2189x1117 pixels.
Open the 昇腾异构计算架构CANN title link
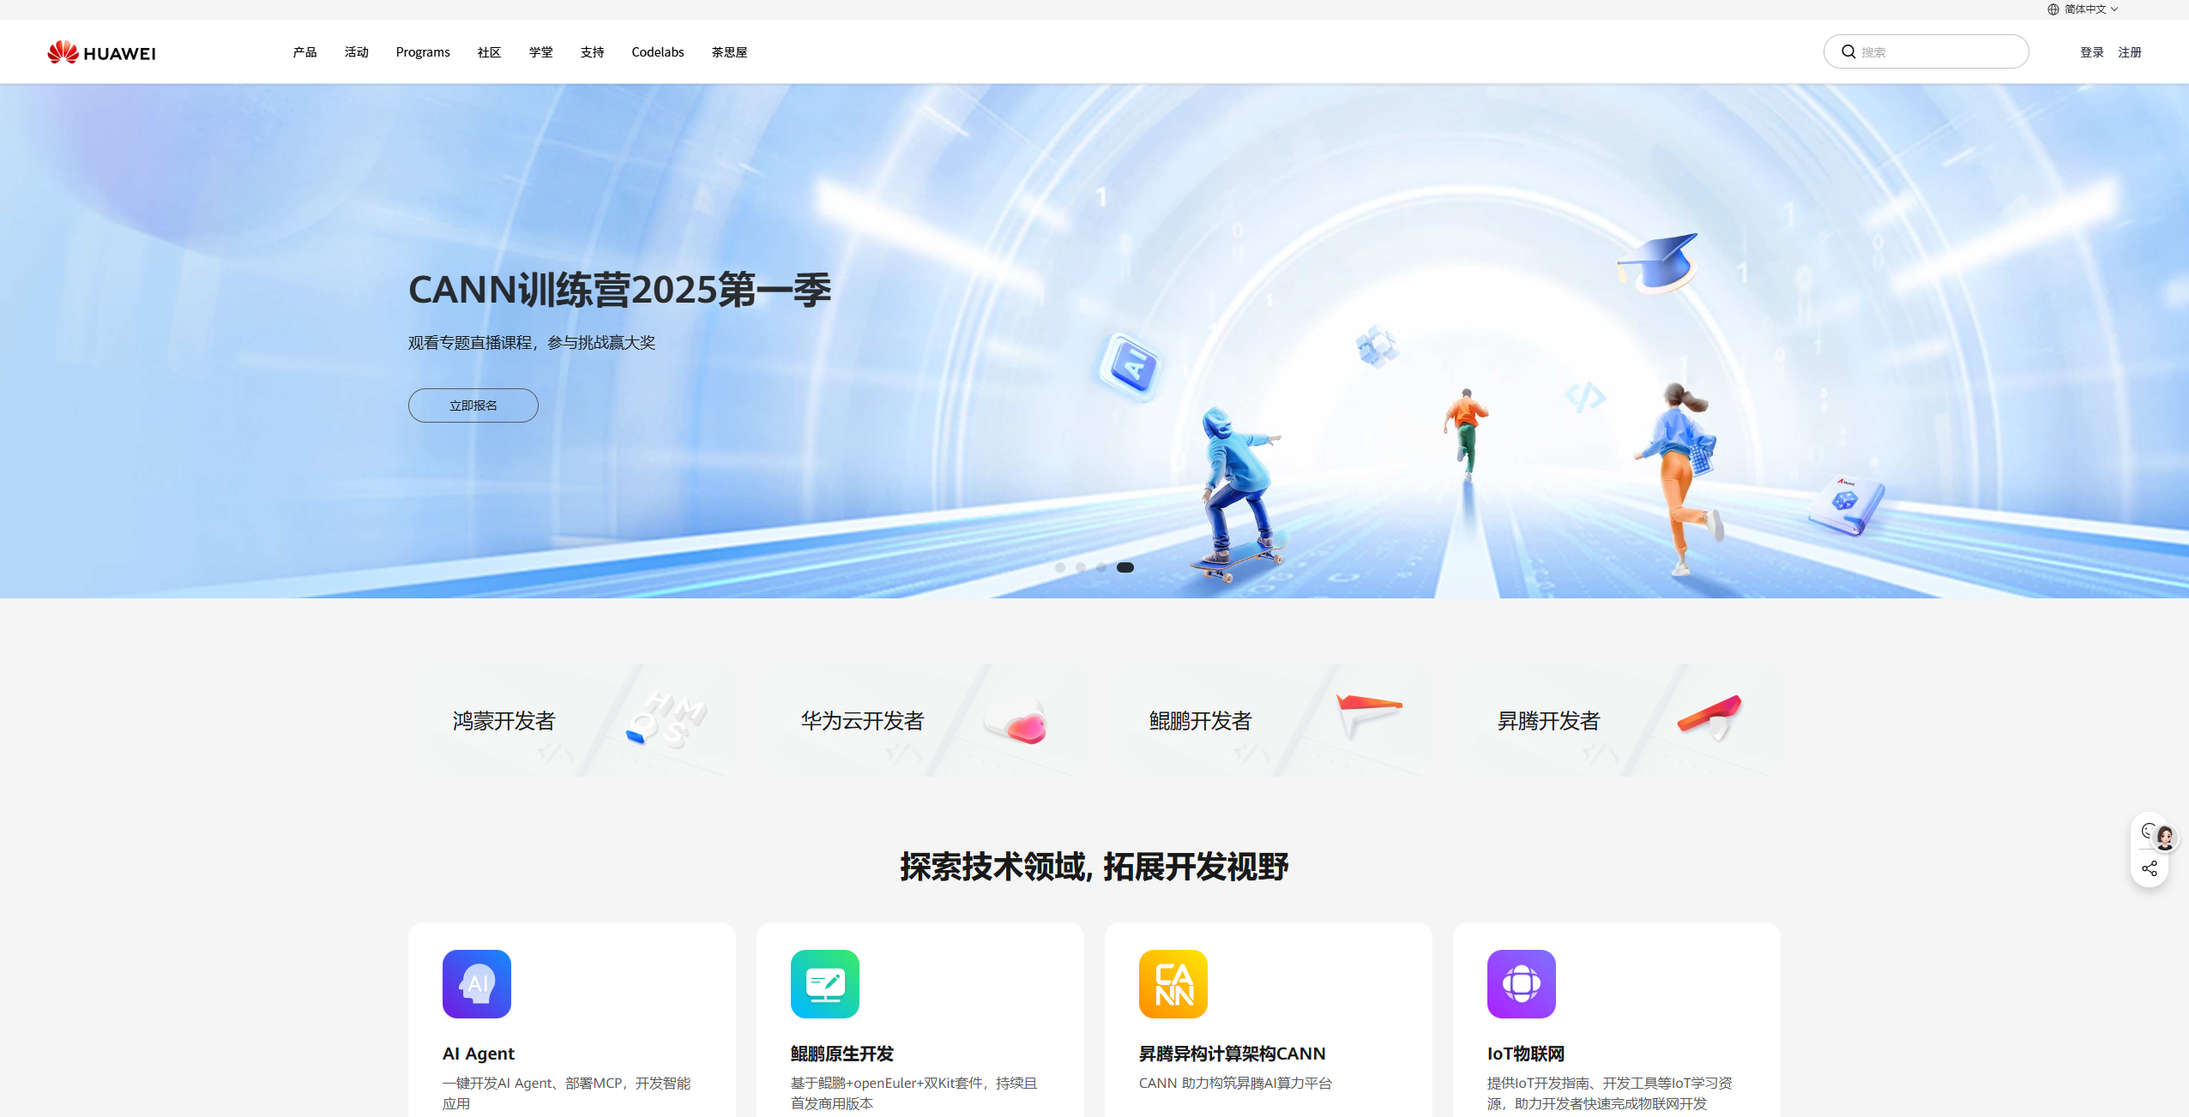point(1233,1054)
